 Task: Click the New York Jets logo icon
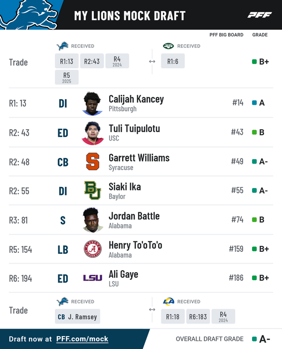168,46
